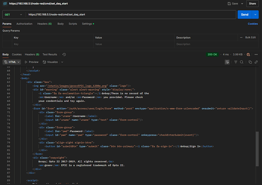This screenshot has height=185, width=262.
Task: Open the Test Results tab
Action: pos(50,54)
